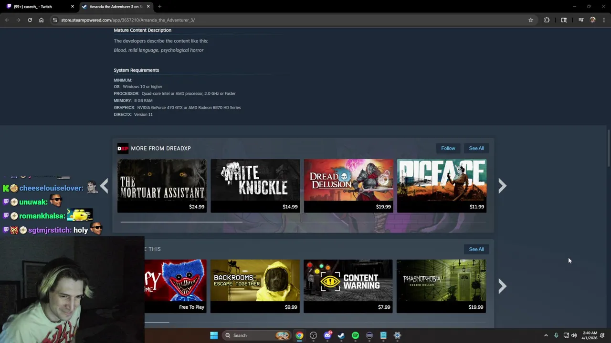Viewport: 611px width, 343px height.
Task: Open Google Chrome from the taskbar
Action: [x=299, y=335]
